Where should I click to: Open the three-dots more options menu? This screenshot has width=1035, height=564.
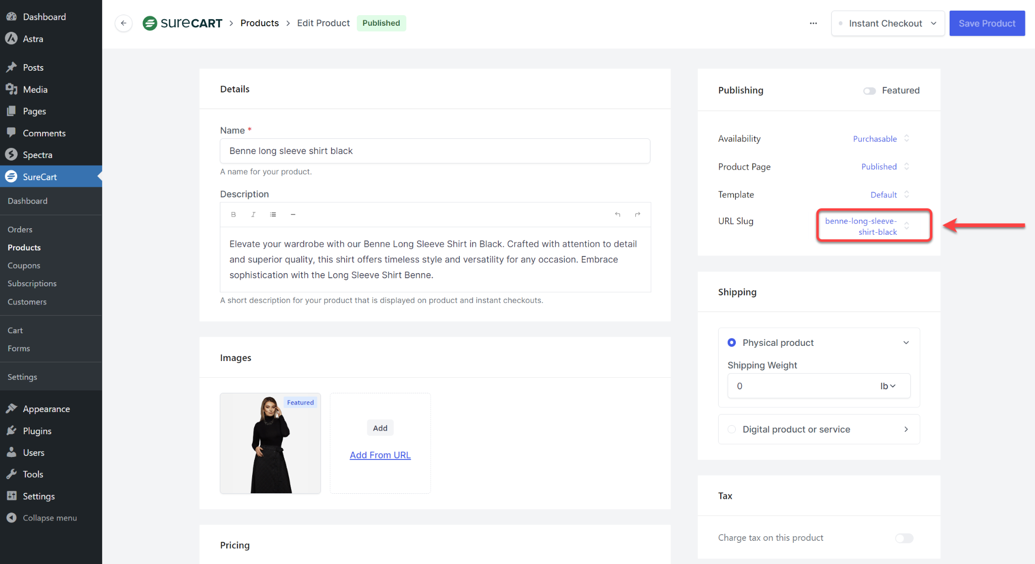pyautogui.click(x=813, y=23)
